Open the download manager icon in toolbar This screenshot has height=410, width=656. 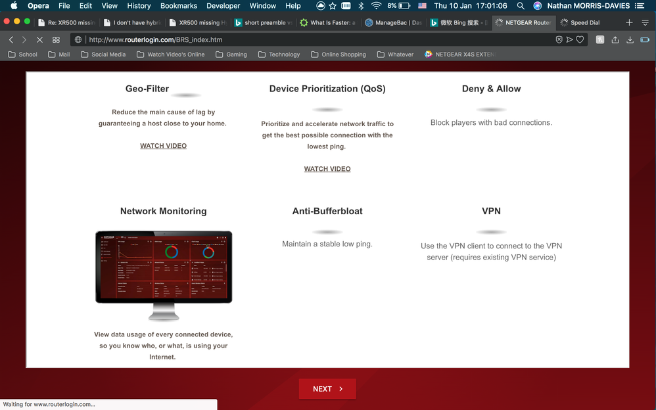tap(630, 39)
